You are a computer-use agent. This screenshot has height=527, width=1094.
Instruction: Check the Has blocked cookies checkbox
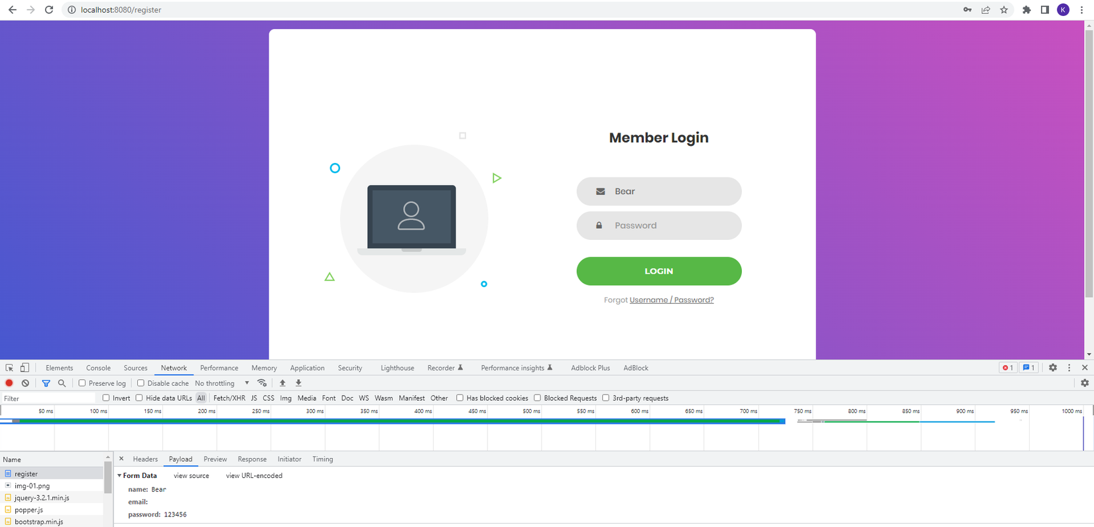459,398
